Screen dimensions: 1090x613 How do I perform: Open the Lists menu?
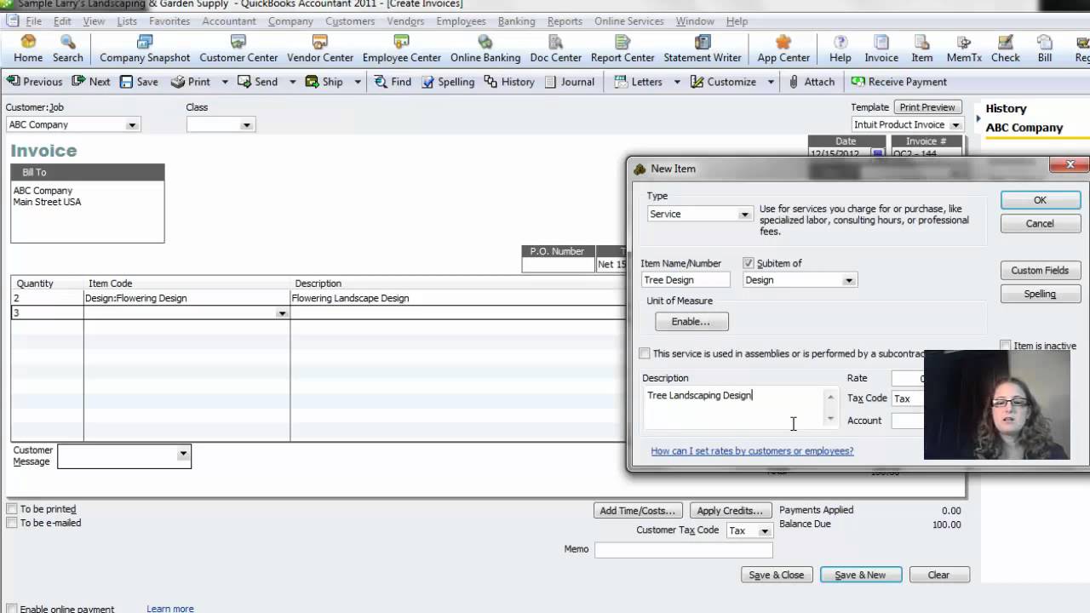click(x=127, y=21)
